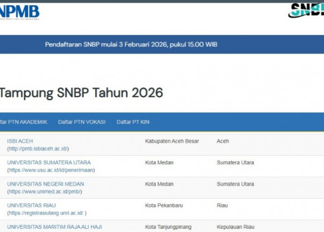Visit pmb.isbiaceh.ac.id admission URL
This screenshot has height=232, width=324.
tap(38, 149)
